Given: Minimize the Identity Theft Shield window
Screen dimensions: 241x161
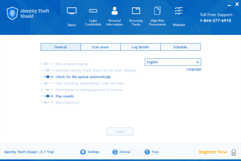Looking at the screenshot, I should click(x=229, y=5).
